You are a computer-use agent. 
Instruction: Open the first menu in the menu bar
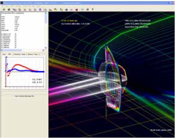pos(3,6)
